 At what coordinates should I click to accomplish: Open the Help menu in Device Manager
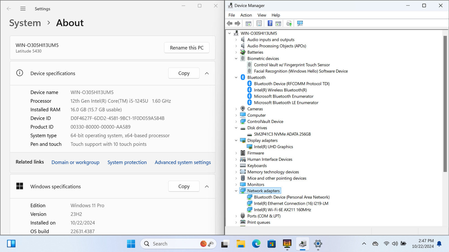276,15
